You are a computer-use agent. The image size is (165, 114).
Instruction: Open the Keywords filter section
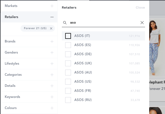(29, 97)
